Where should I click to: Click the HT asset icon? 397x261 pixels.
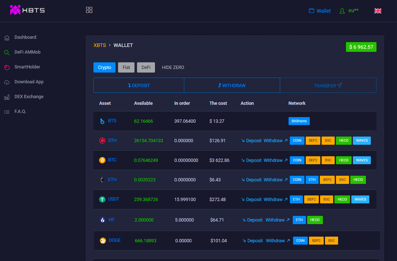coord(103,220)
